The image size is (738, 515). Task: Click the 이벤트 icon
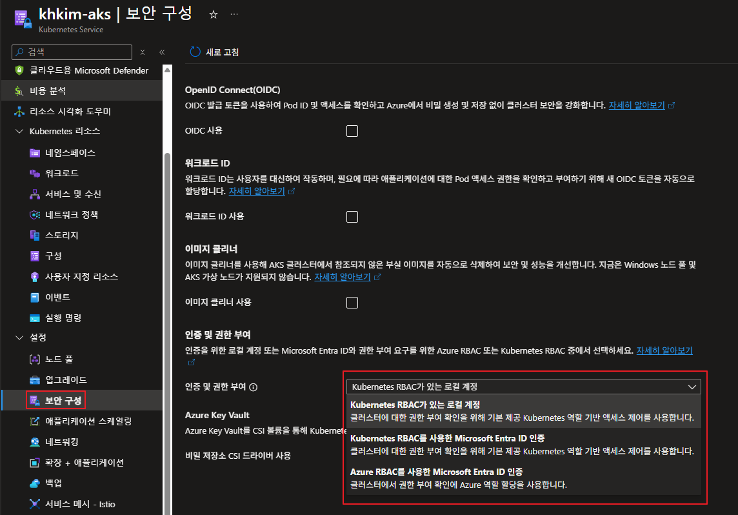point(35,298)
